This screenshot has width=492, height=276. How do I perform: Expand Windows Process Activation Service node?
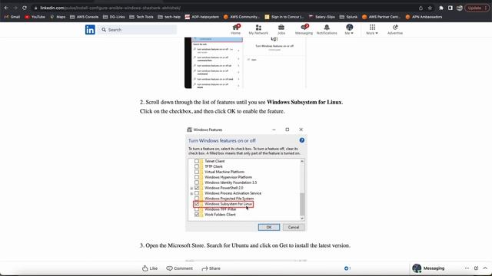[x=191, y=194]
